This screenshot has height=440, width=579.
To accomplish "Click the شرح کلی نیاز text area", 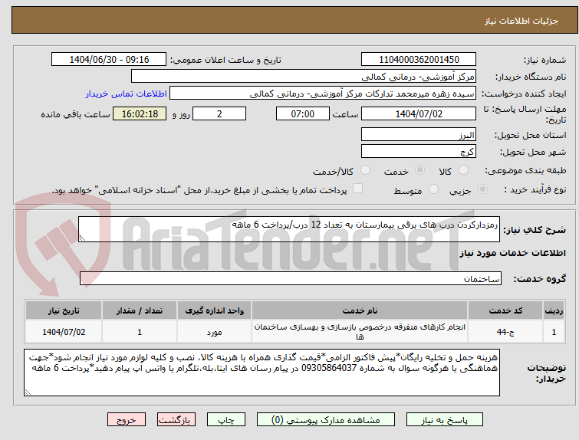I will [289, 229].
